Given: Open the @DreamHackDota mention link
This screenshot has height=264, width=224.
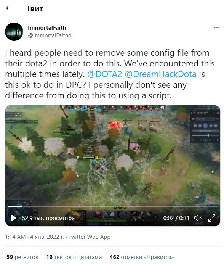Looking at the screenshot, I should point(160,74).
